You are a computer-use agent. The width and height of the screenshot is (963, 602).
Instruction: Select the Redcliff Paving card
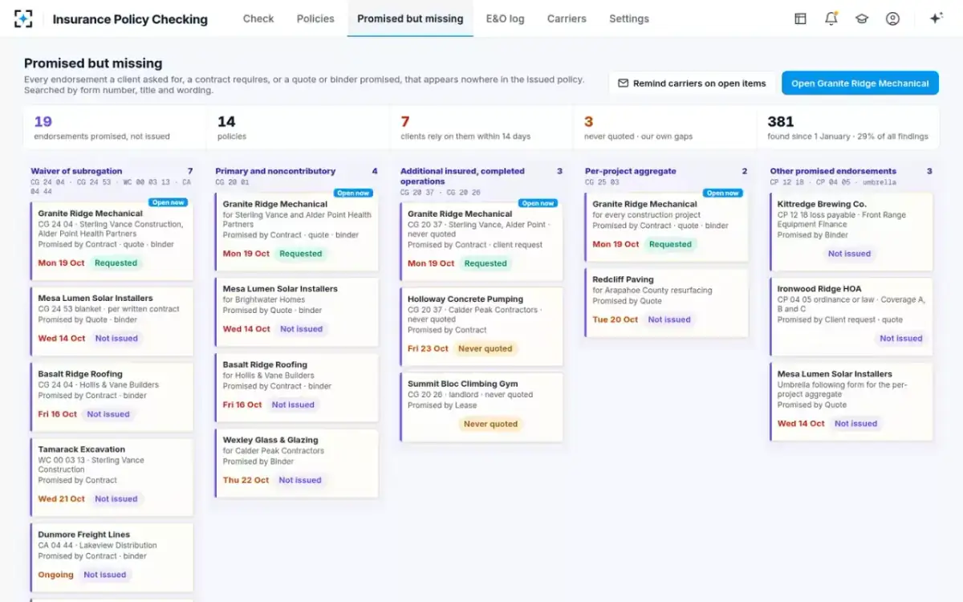coord(666,303)
